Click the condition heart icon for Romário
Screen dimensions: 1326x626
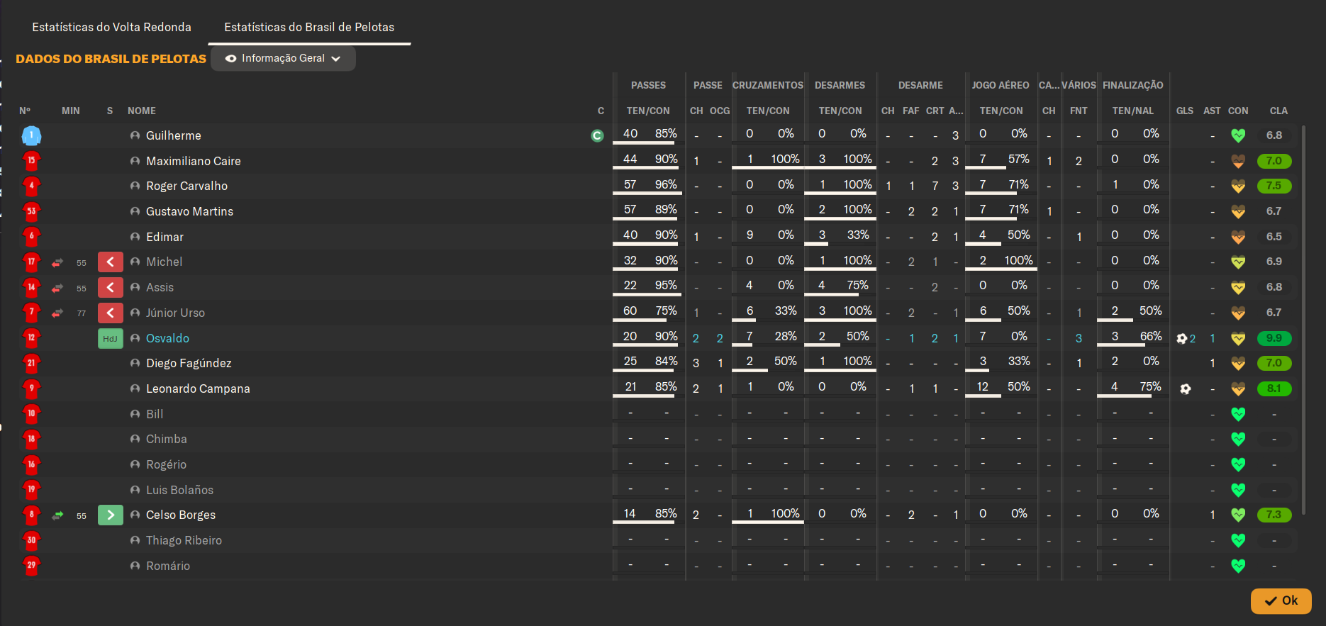click(x=1238, y=566)
